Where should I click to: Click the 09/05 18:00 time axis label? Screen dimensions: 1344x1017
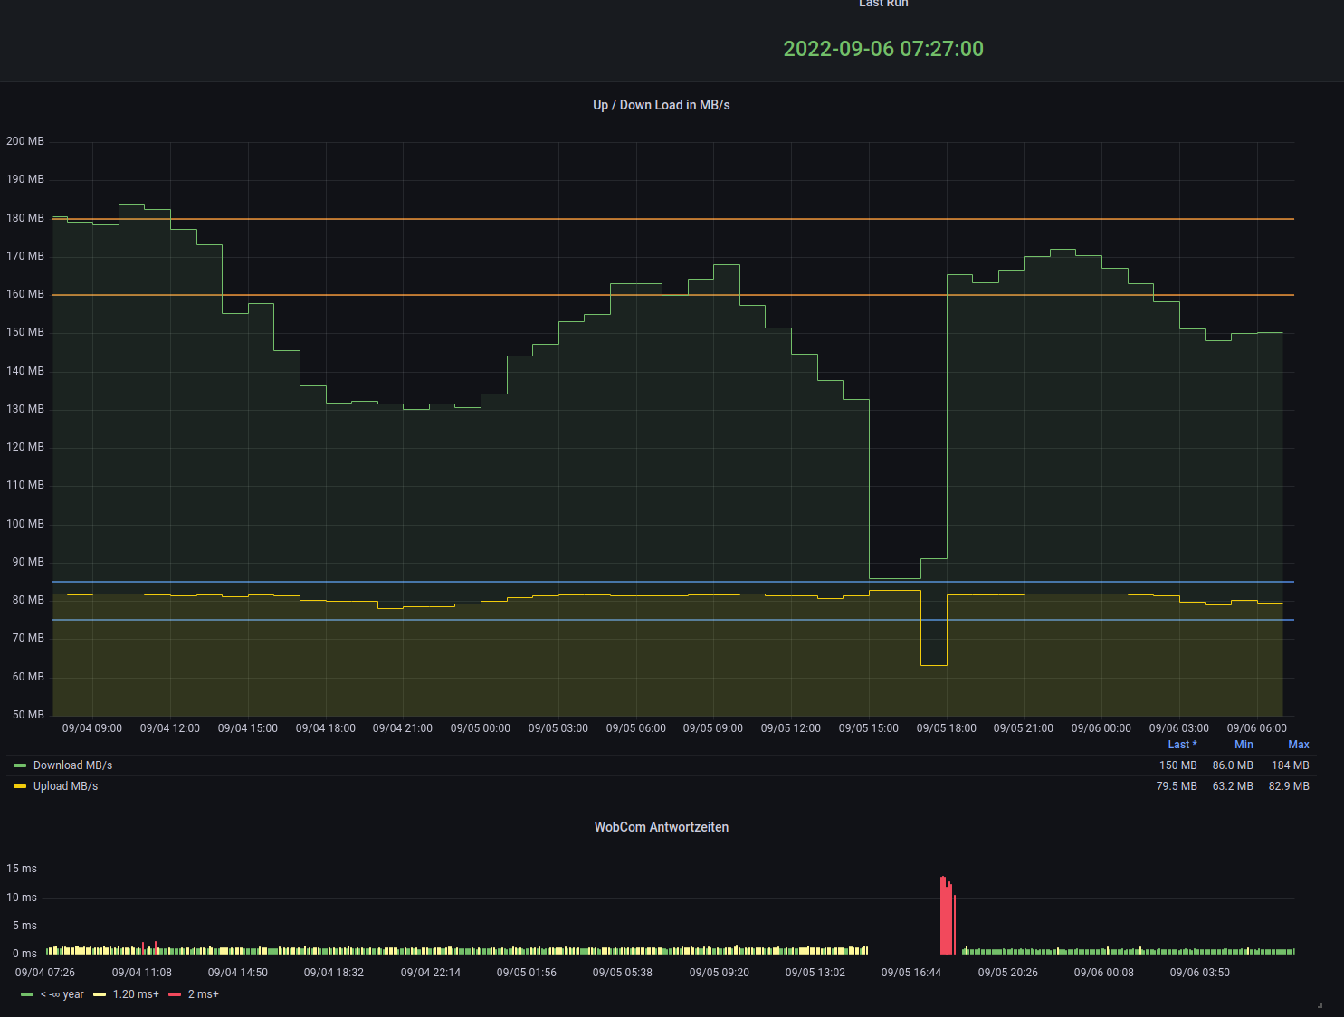tap(947, 728)
